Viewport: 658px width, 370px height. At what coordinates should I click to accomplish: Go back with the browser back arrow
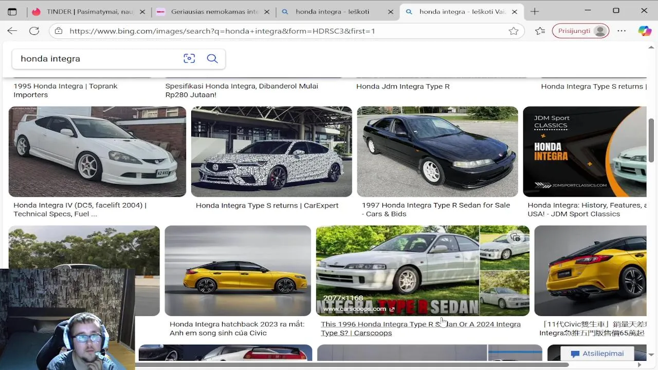tap(12, 31)
